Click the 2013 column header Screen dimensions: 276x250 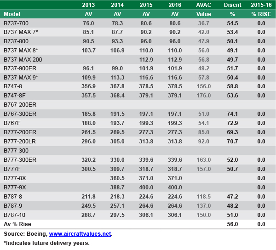tap(88, 5)
